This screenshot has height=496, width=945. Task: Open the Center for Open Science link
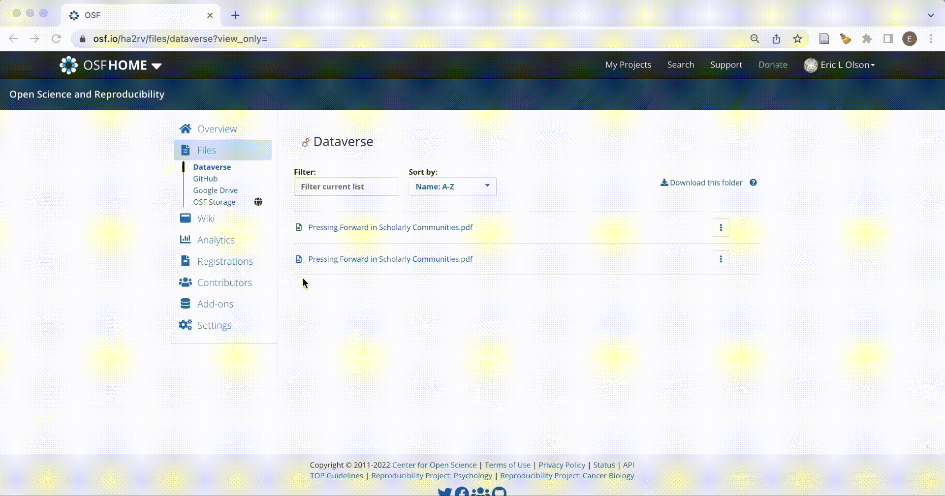pos(434,465)
